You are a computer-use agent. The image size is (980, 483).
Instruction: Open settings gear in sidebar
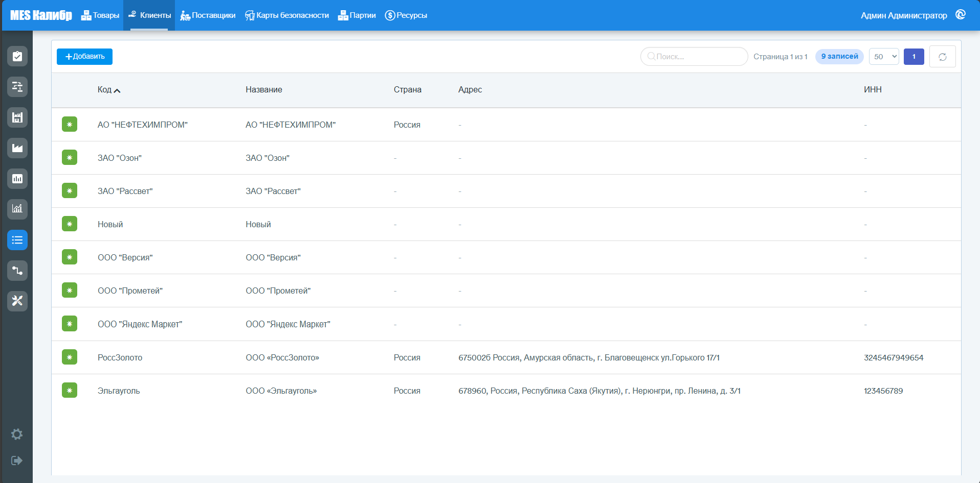point(17,434)
